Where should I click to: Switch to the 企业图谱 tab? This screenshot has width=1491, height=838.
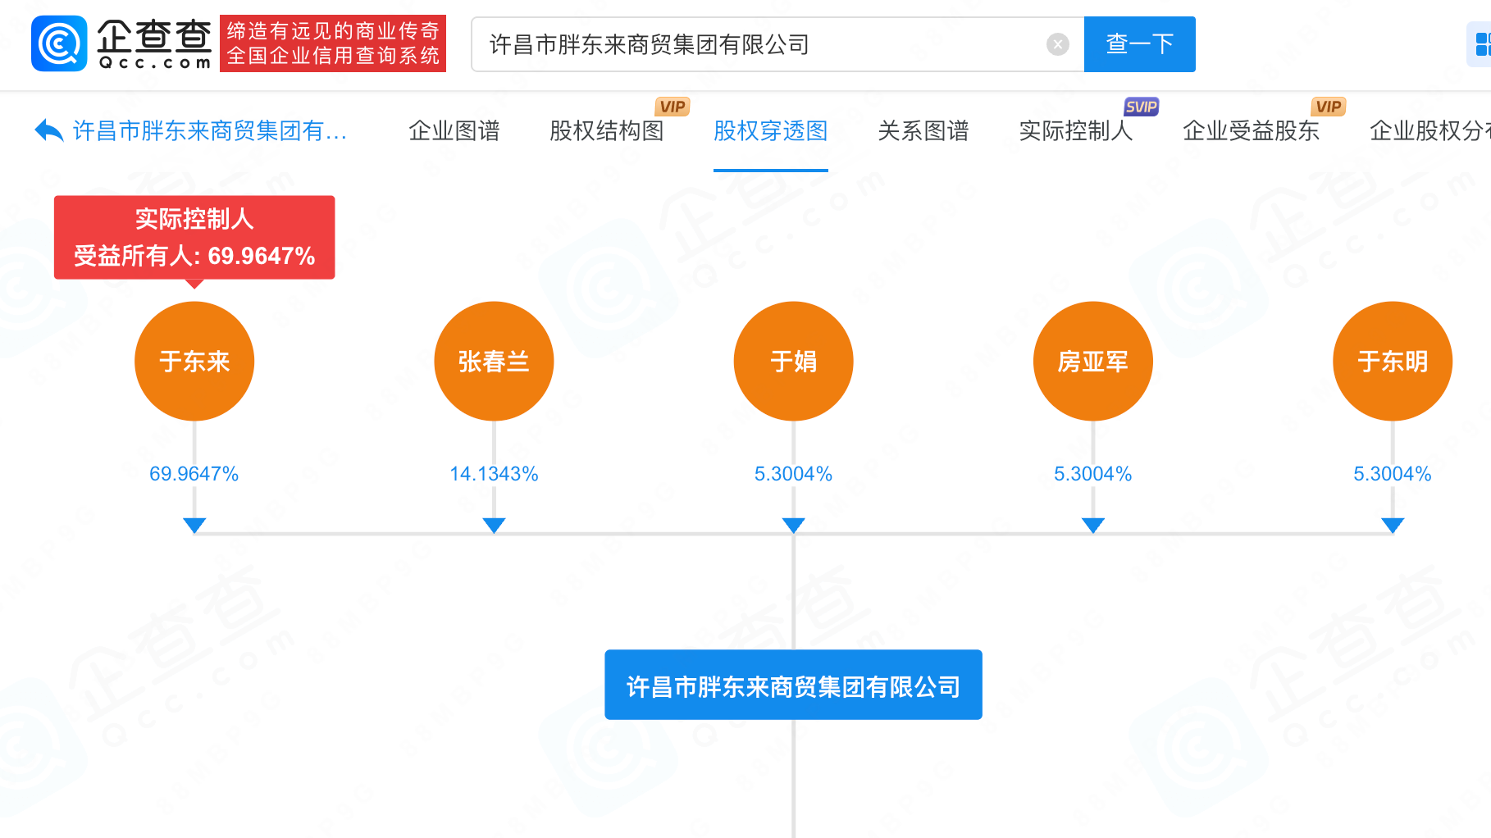click(x=454, y=131)
